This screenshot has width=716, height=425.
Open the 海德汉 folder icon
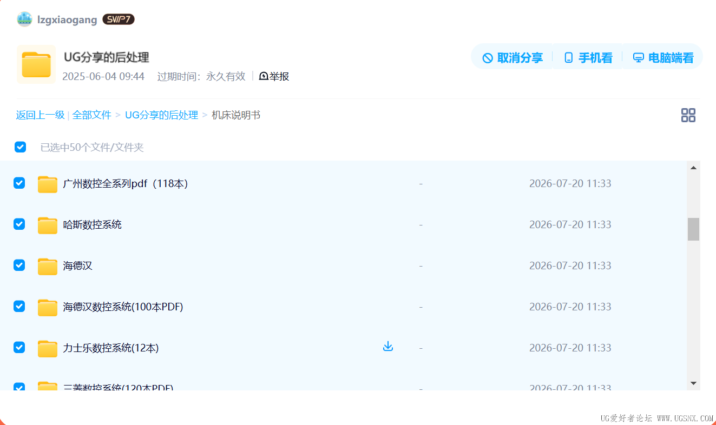click(48, 266)
